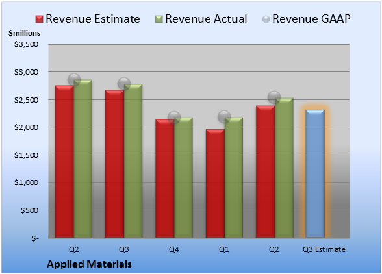Click the 'Q1' x-axis label
382x274 pixels.
click(224, 249)
